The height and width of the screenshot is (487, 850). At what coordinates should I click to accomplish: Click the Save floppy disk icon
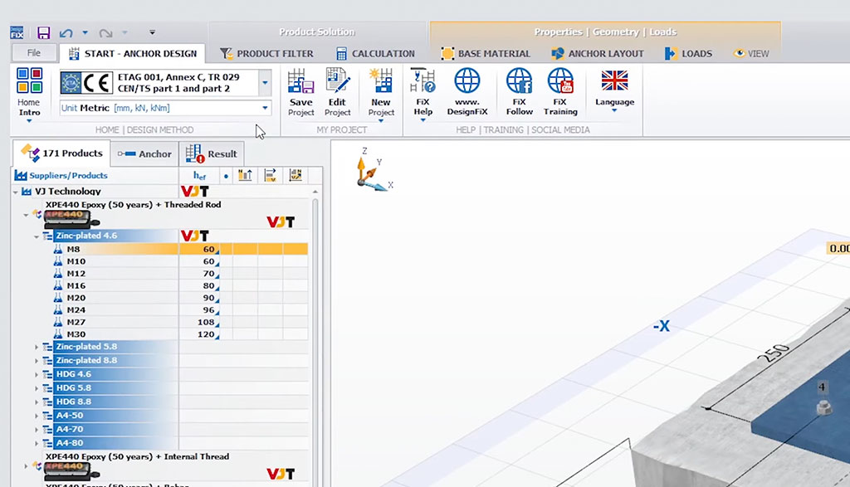point(43,32)
